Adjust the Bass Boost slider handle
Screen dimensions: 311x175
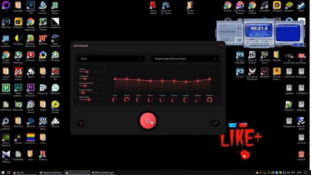coord(89,100)
